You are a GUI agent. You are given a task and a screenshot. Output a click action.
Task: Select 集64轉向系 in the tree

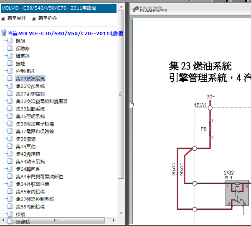click(28, 169)
